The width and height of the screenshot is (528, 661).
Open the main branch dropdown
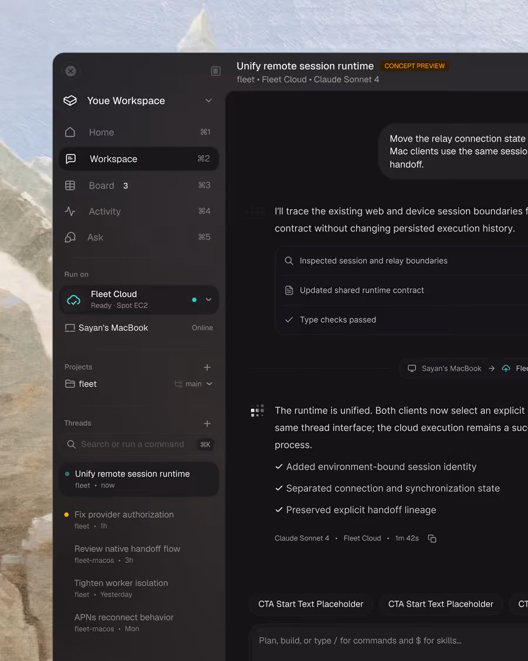(x=194, y=384)
